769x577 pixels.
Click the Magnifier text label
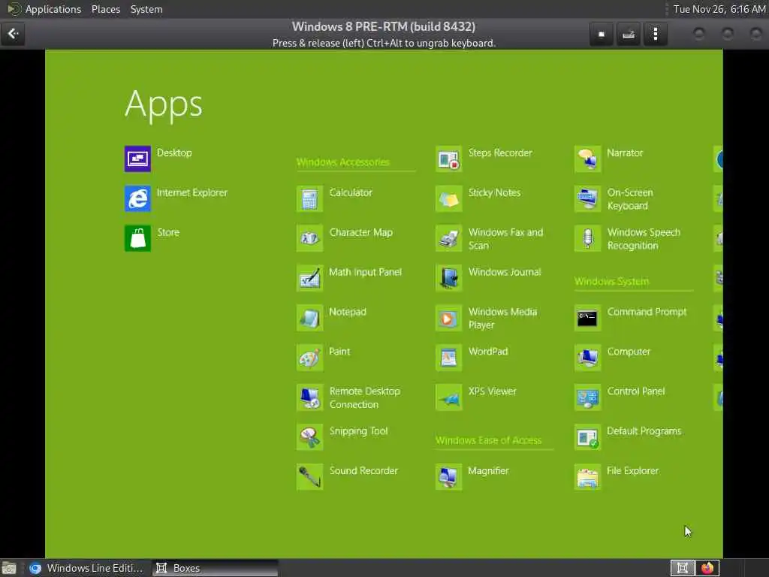coord(488,470)
